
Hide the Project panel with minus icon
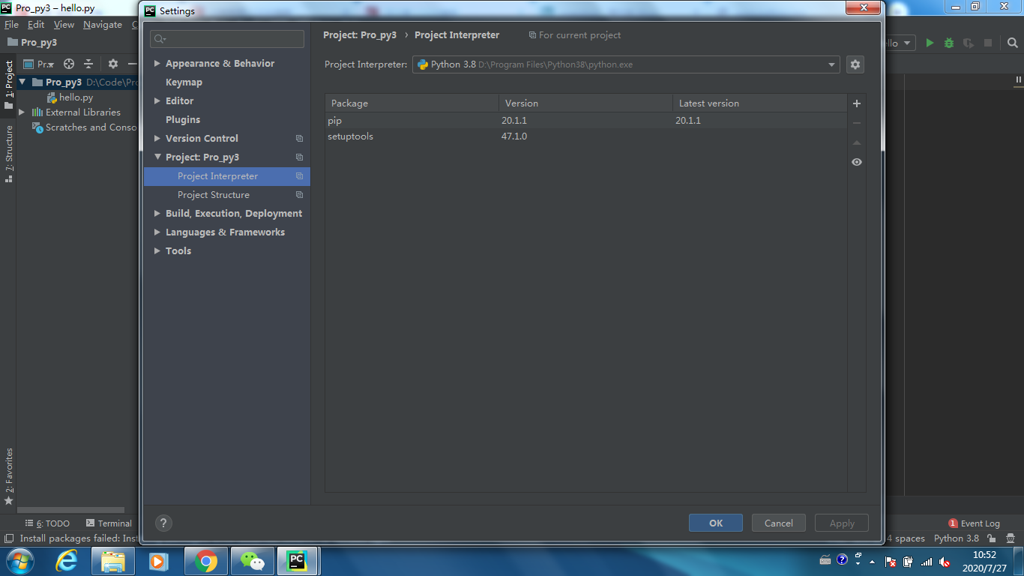click(133, 64)
